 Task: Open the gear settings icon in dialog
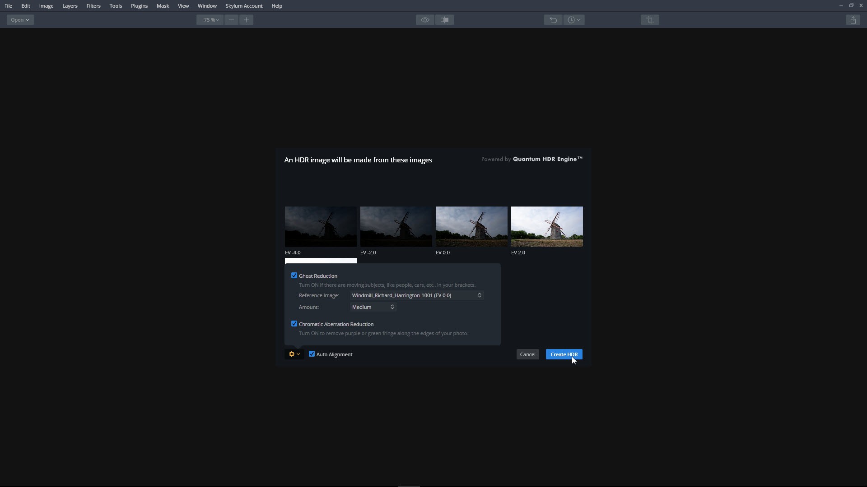294,354
